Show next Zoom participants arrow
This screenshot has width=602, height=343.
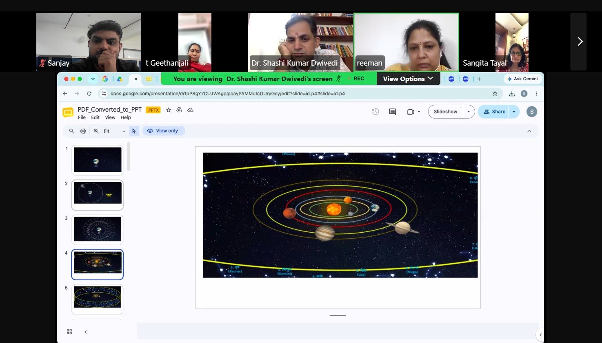580,42
